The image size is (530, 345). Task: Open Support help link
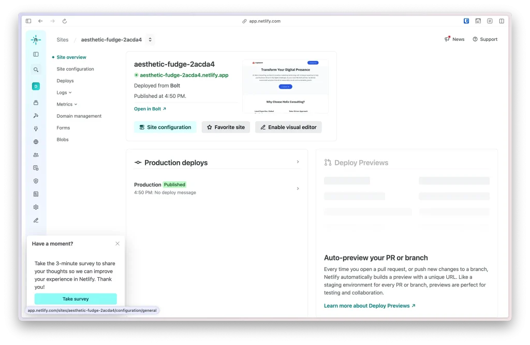pyautogui.click(x=485, y=39)
